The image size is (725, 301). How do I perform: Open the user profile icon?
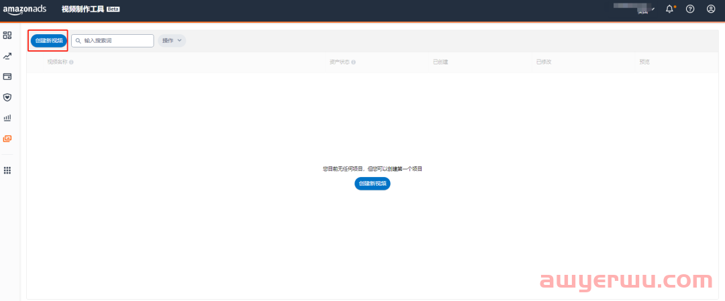coord(711,9)
